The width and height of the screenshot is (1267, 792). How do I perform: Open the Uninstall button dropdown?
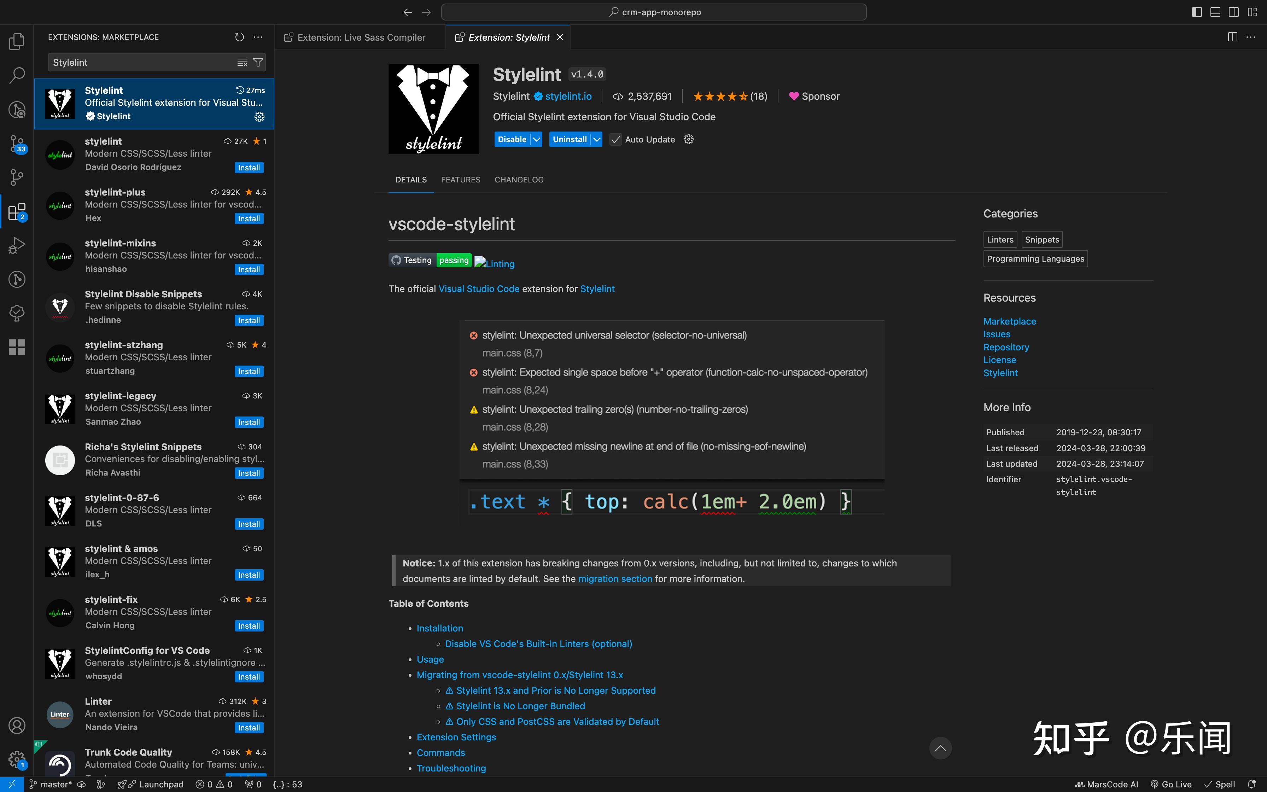(x=596, y=139)
